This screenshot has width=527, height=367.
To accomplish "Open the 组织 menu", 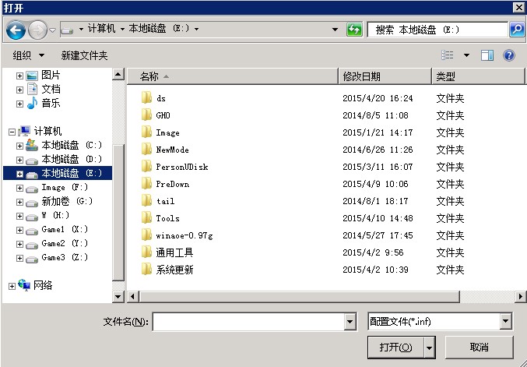I will (29, 55).
